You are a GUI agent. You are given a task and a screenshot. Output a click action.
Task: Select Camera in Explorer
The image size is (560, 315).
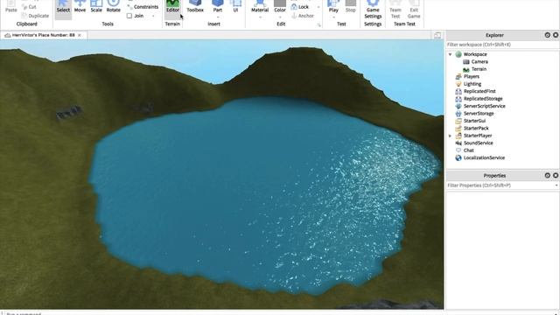point(479,62)
